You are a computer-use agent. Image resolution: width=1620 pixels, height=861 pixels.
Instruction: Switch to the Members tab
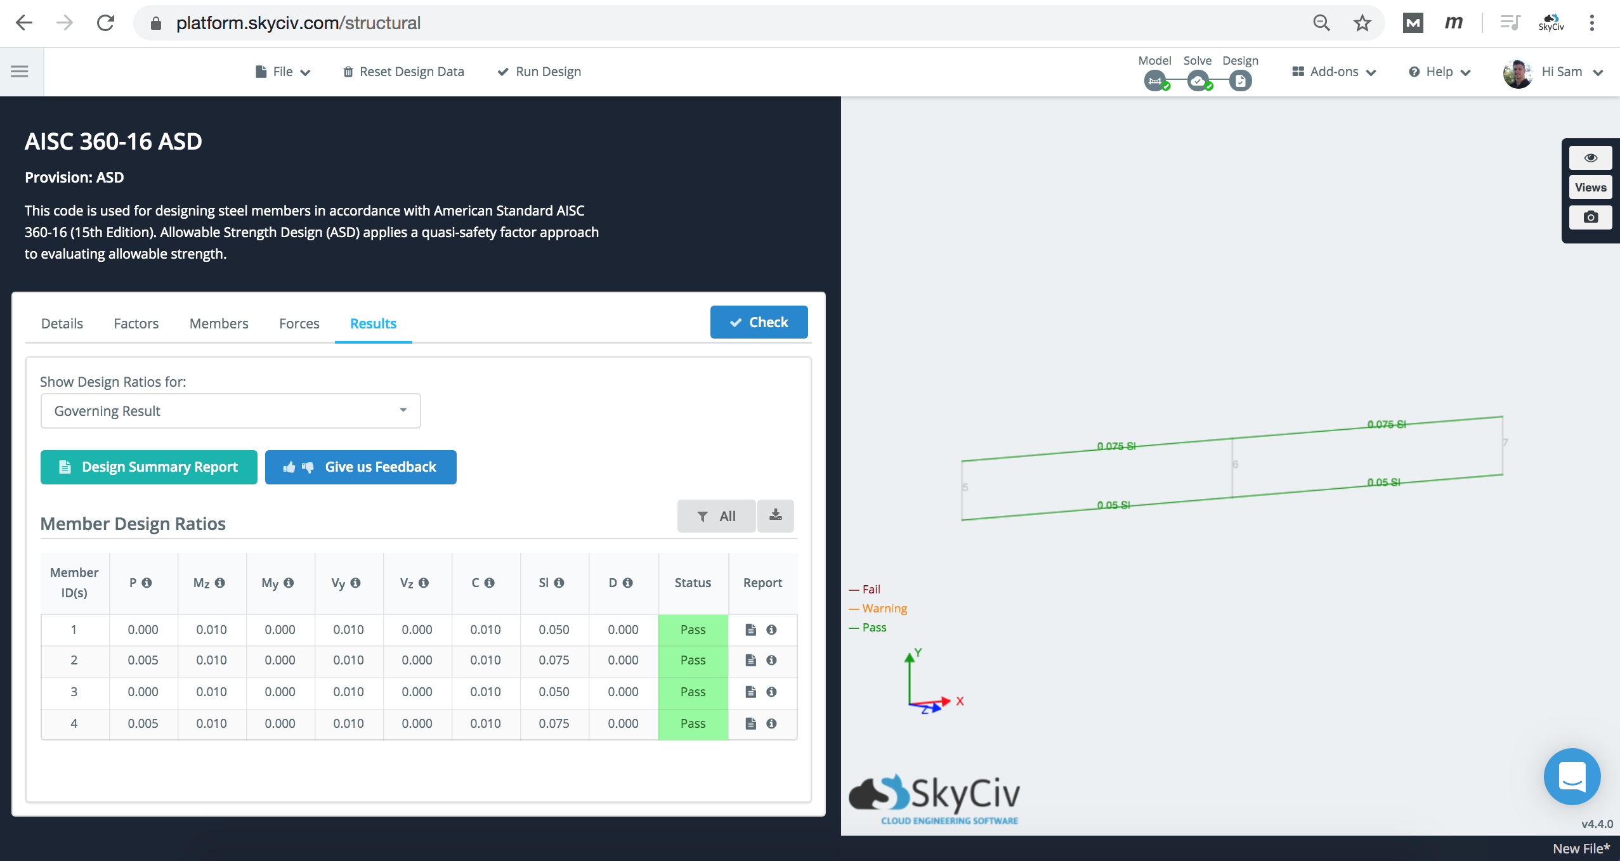point(219,322)
